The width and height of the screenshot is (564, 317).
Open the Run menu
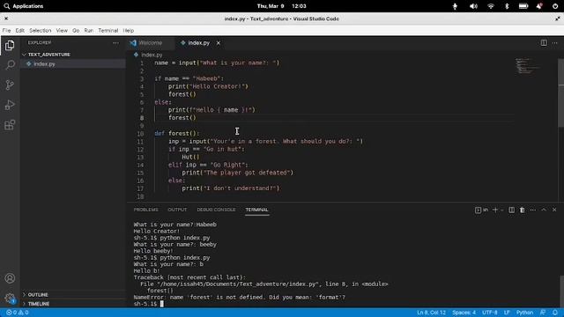pyautogui.click(x=88, y=31)
